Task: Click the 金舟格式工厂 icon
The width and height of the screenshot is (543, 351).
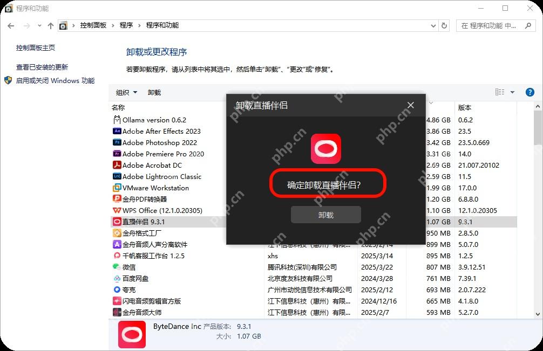Action: pos(117,233)
